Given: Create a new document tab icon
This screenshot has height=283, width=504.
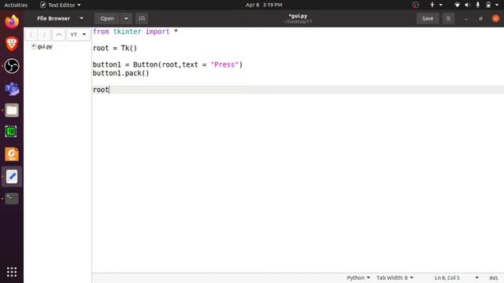Looking at the screenshot, I should (142, 19).
